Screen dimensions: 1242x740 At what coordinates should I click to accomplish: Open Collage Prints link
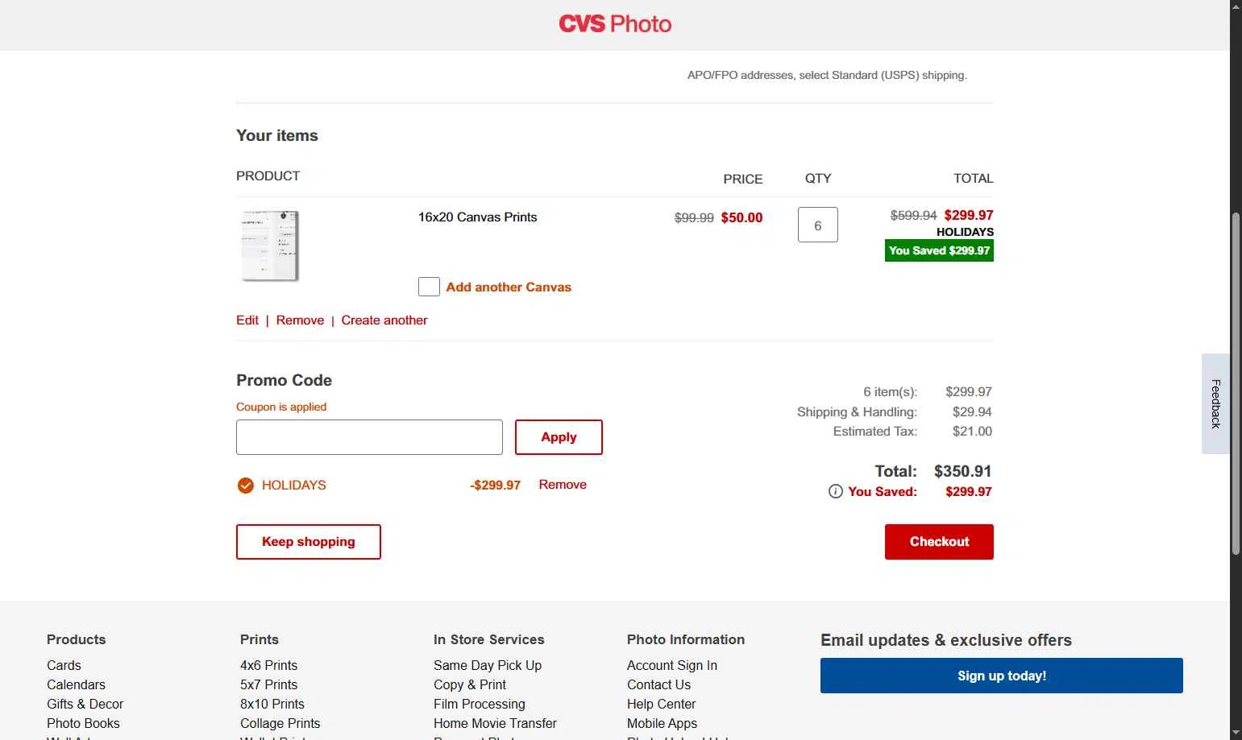[x=280, y=724]
